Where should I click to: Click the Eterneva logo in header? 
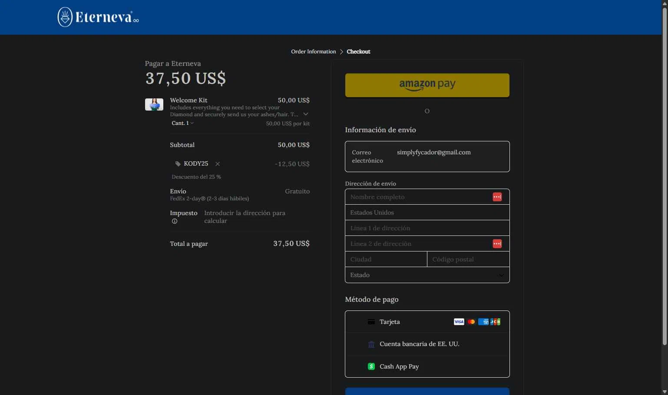[98, 17]
